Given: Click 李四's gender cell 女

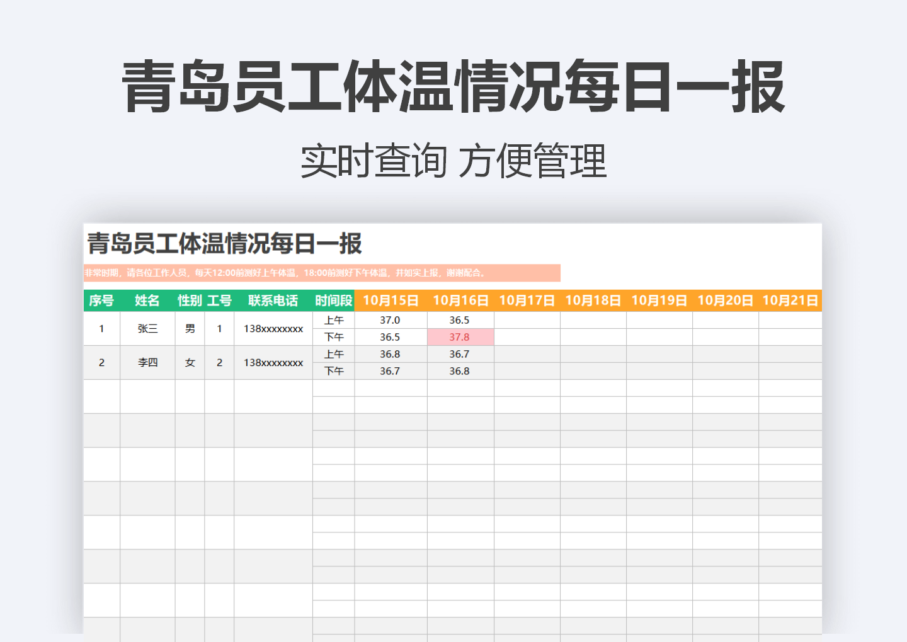Looking at the screenshot, I should click(190, 363).
